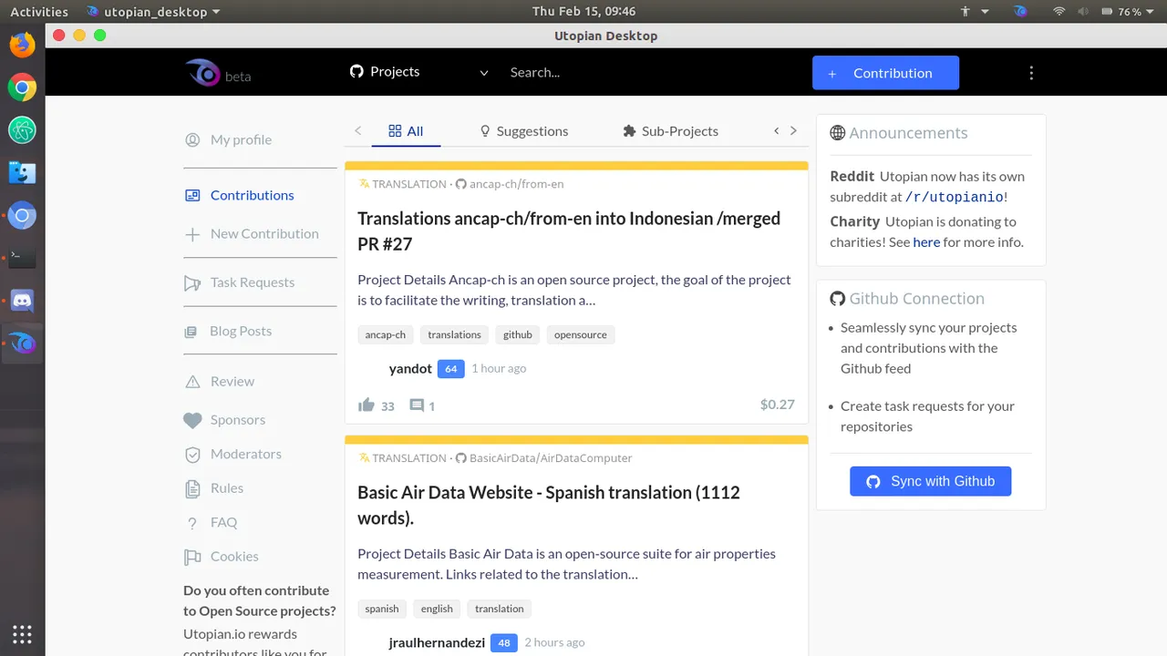Open Atom editor from the dock

point(22,130)
